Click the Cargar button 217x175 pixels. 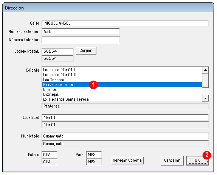(x=86, y=51)
